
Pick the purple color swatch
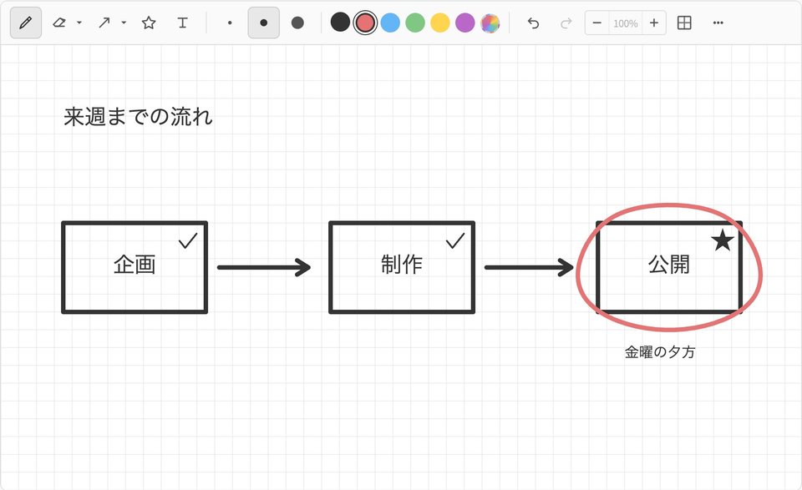(465, 23)
